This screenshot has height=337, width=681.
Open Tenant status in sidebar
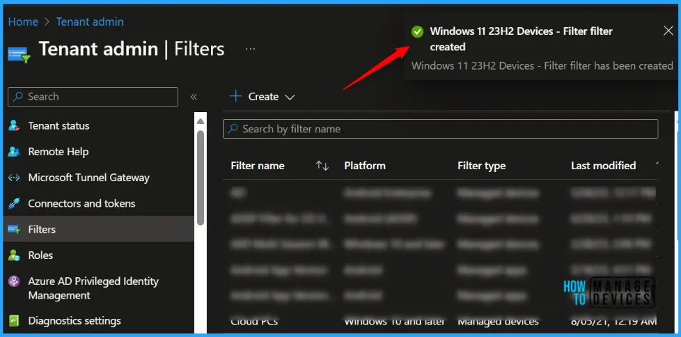[58, 126]
